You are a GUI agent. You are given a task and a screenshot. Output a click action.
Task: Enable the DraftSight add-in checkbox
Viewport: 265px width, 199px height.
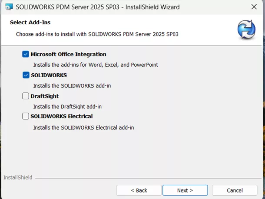pyautogui.click(x=26, y=96)
